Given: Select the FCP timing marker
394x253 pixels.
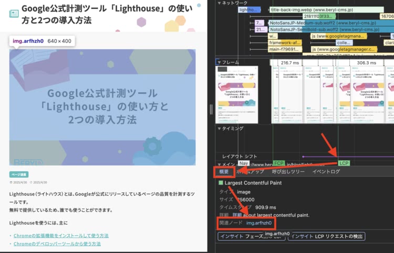Looking at the screenshot, I should tap(278, 163).
